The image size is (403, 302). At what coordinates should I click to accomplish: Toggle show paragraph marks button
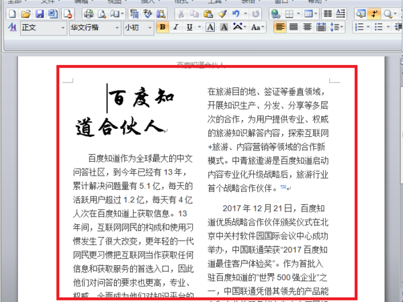click(x=374, y=13)
